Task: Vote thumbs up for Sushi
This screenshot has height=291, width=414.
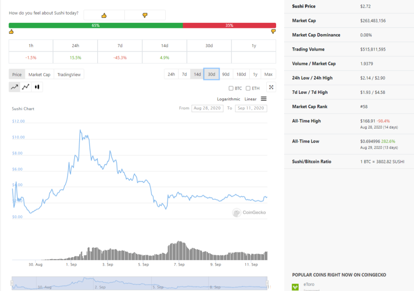Action: pyautogui.click(x=104, y=15)
